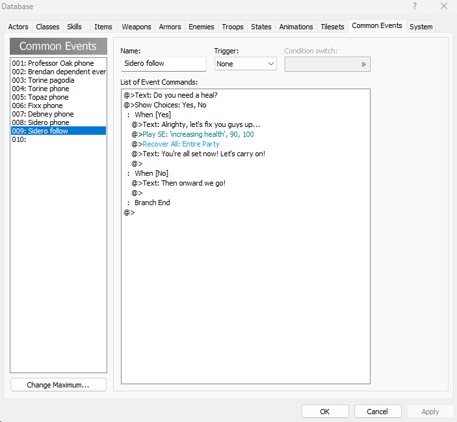Select common event 001: Professor Oak phone
The image size is (457, 422).
(x=59, y=63)
